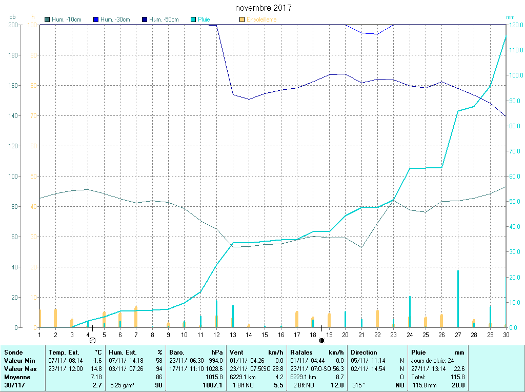Click the cyan Pluie legend square

pyautogui.click(x=193, y=19)
